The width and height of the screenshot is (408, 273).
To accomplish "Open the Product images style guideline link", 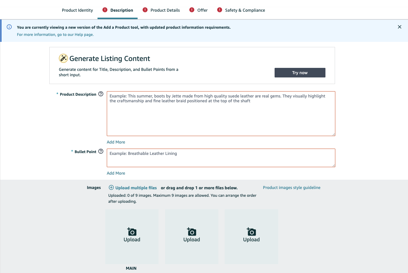I will tap(292, 187).
